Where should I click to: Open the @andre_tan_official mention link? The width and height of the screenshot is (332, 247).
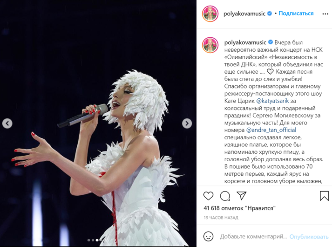[271, 130]
